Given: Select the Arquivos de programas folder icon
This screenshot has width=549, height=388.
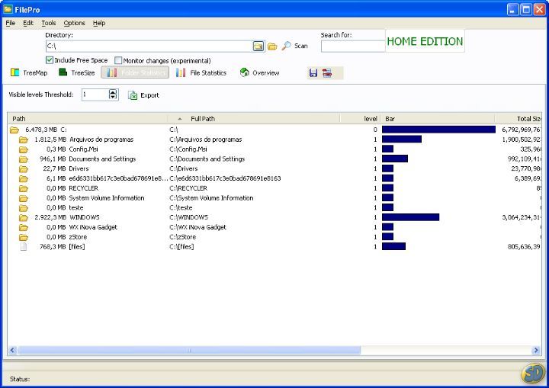Looking at the screenshot, I should (x=24, y=139).
